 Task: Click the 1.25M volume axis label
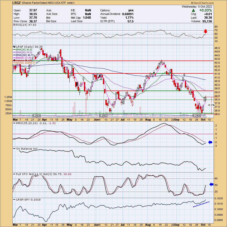point(8,97)
